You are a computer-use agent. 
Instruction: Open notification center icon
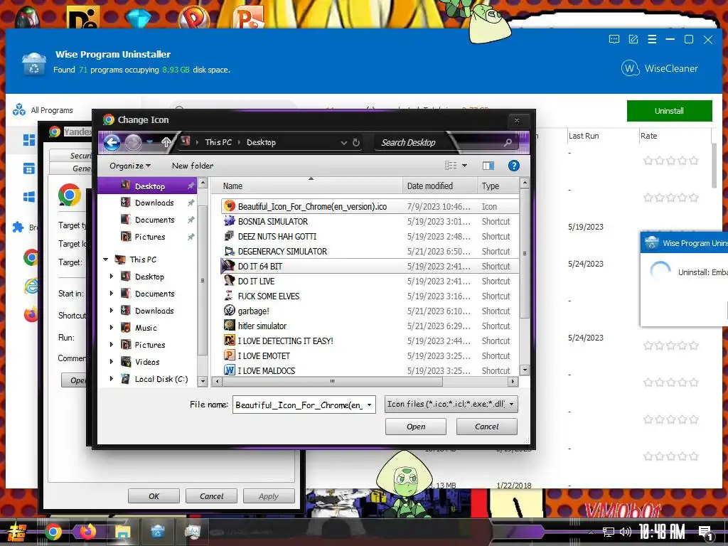[706, 532]
